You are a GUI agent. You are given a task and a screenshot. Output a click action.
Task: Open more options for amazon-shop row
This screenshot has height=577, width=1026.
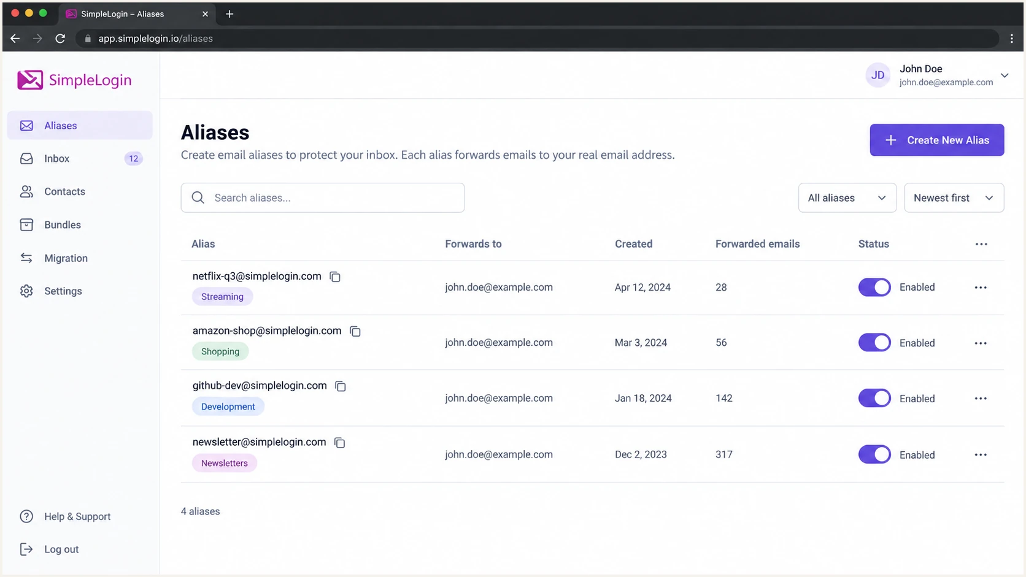(981, 343)
